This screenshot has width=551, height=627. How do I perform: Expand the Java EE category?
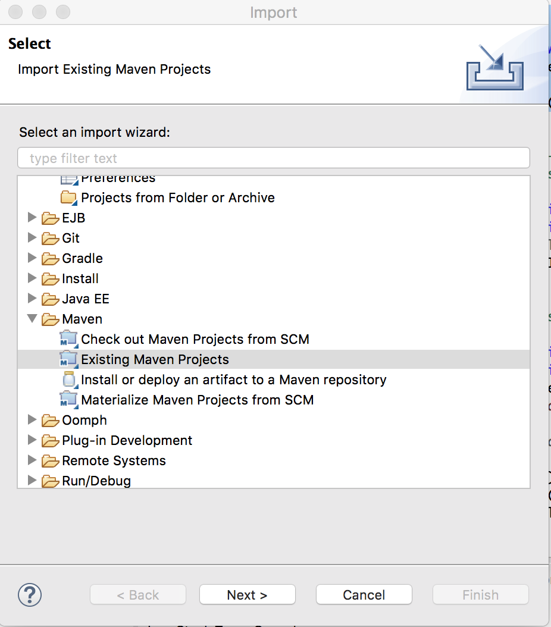(32, 299)
